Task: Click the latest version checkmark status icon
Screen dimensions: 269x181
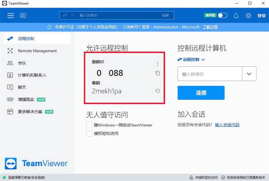Action: 223,177
